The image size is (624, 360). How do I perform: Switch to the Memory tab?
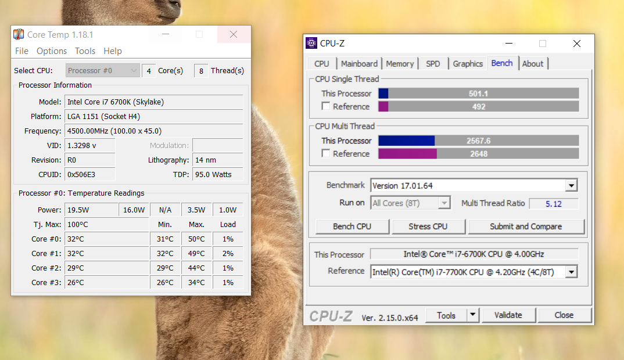pyautogui.click(x=400, y=64)
